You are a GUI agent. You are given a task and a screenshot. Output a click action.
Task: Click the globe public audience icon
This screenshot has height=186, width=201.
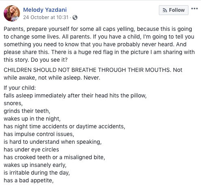pos(75,17)
